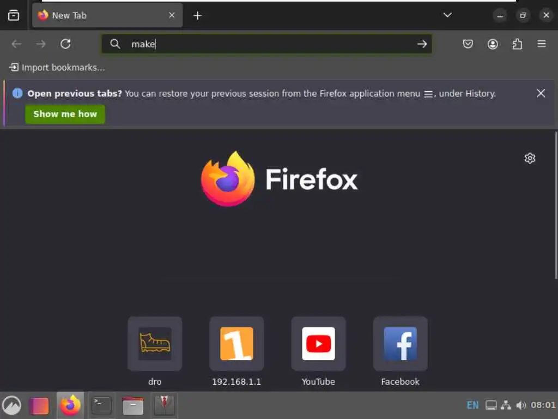This screenshot has height=419, width=558.
Task: Open the taskbar start menu mountain icon
Action: point(12,405)
